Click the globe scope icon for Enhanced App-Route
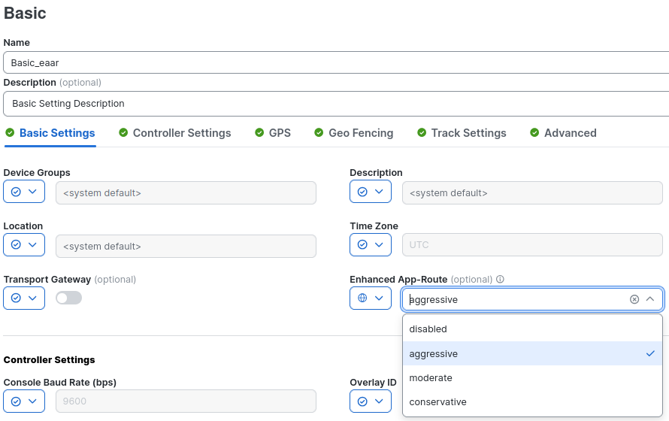The height and width of the screenshot is (421, 669). (362, 298)
